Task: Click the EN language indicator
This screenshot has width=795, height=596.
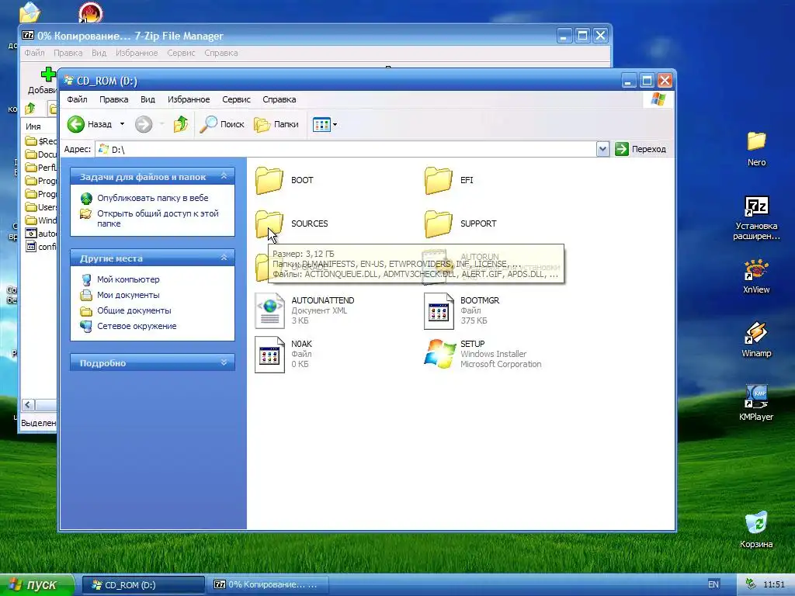Action: point(713,584)
